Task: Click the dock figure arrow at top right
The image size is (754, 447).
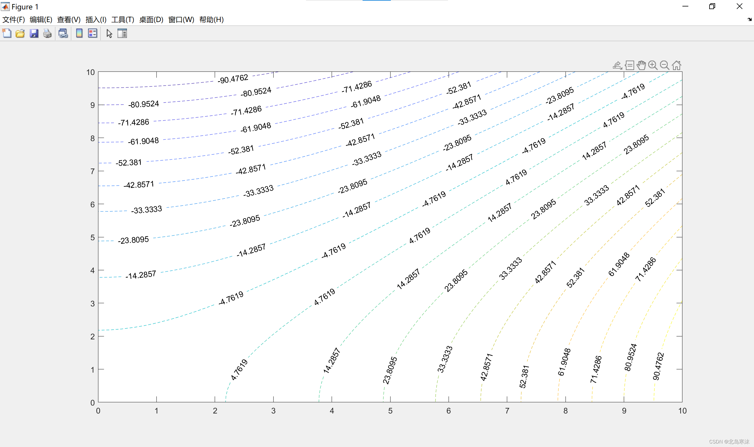Action: (x=750, y=20)
